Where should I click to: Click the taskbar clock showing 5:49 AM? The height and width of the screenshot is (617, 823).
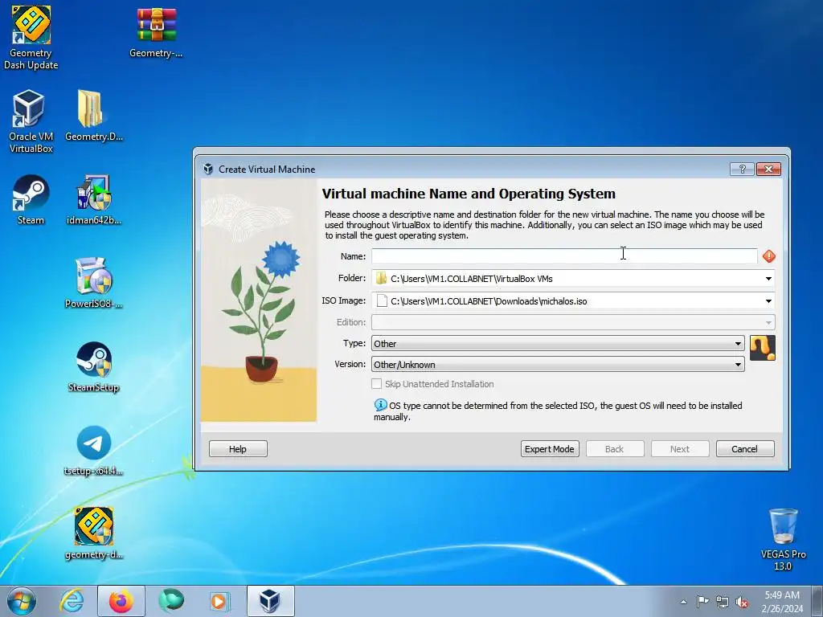point(783,602)
